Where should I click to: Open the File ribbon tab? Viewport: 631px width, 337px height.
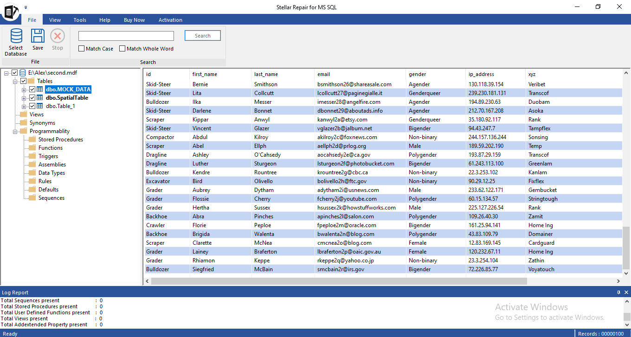point(32,20)
